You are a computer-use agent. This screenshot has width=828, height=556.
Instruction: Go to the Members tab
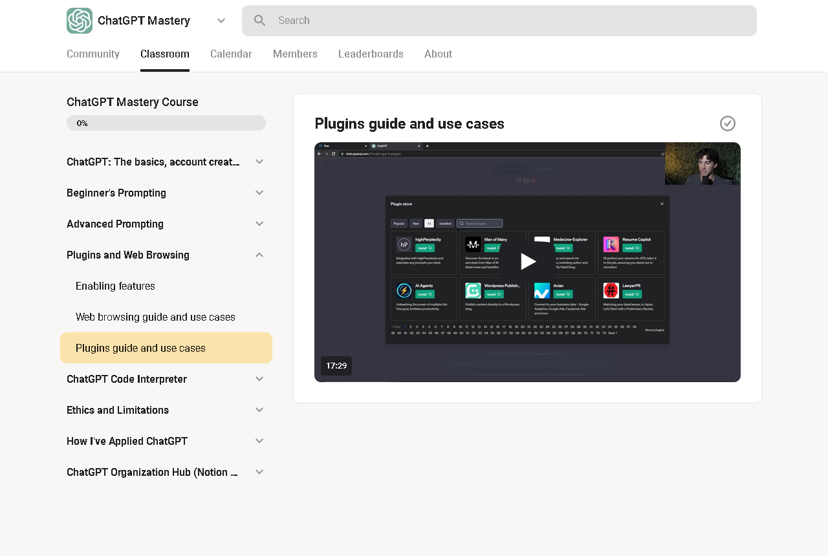point(295,54)
